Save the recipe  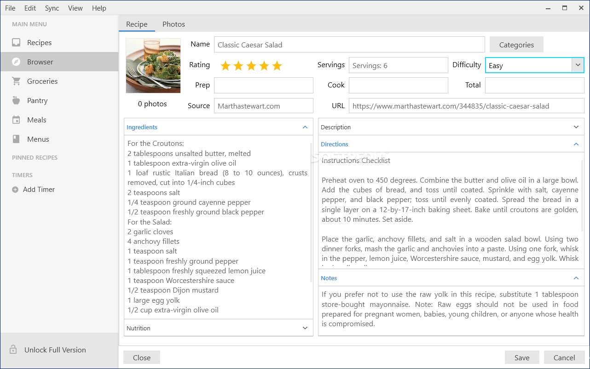pos(522,357)
